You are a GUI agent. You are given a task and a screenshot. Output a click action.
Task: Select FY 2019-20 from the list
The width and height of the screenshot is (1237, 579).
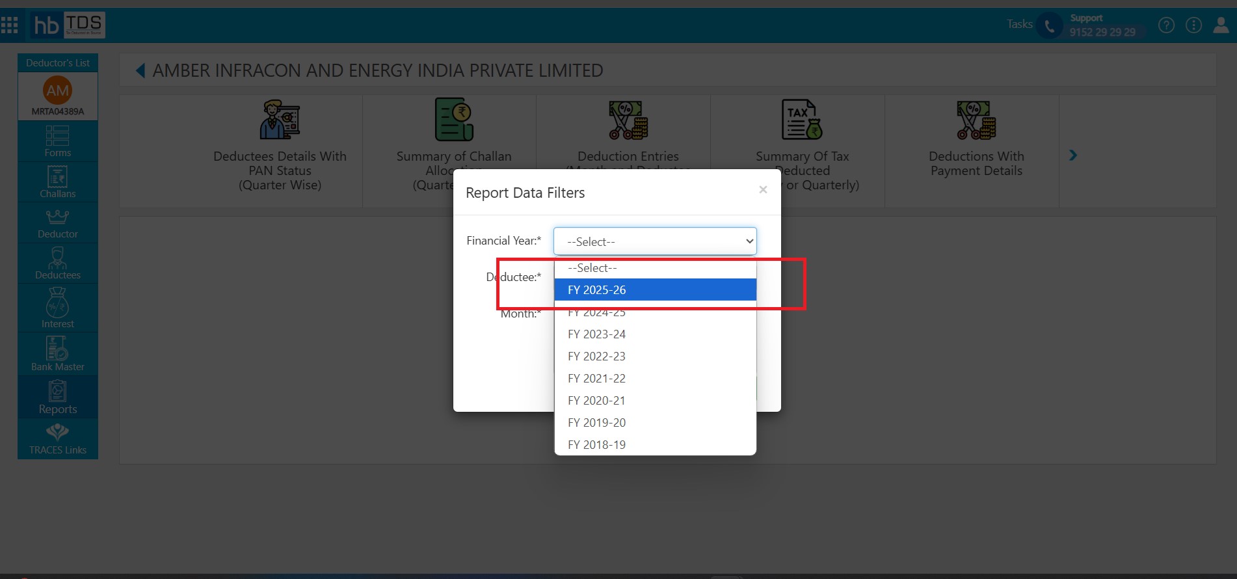(x=655, y=423)
